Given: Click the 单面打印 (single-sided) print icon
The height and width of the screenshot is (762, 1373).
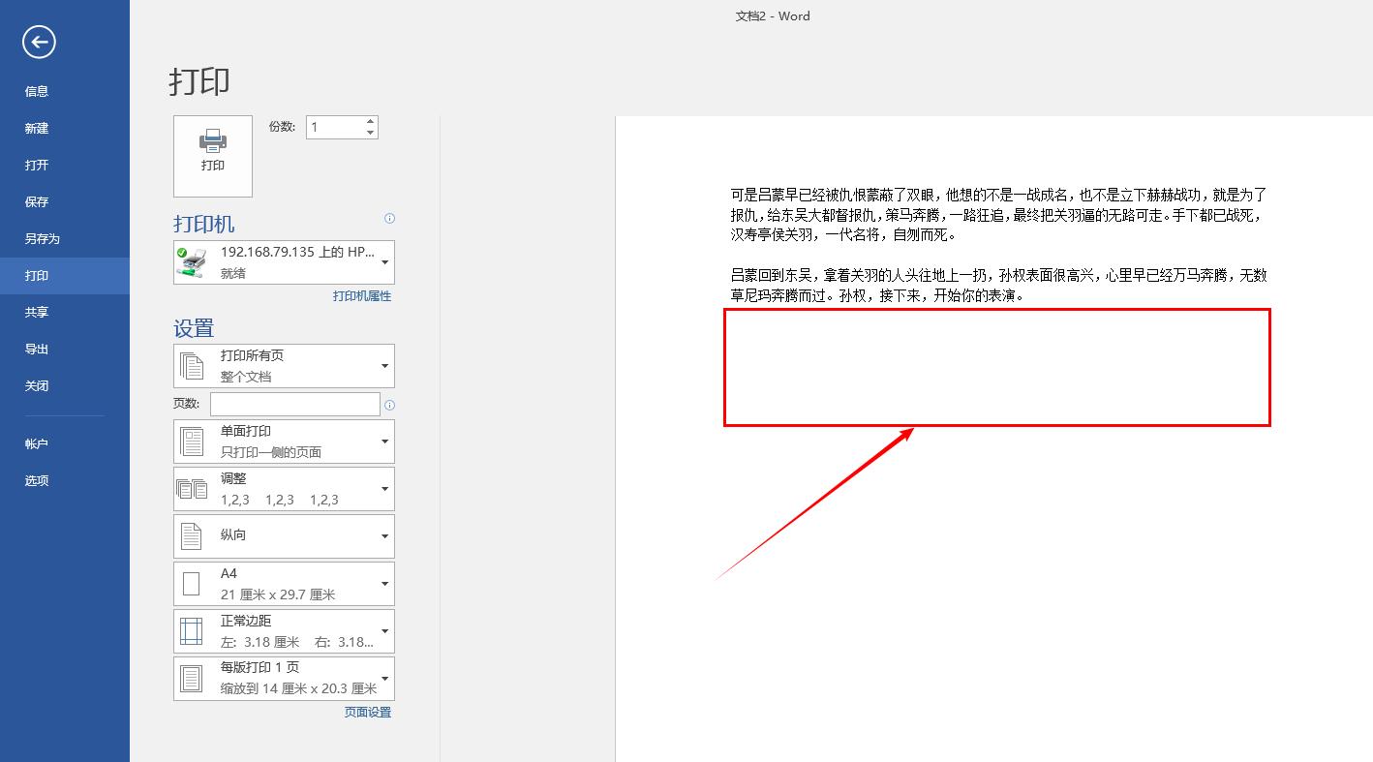Looking at the screenshot, I should [x=192, y=441].
